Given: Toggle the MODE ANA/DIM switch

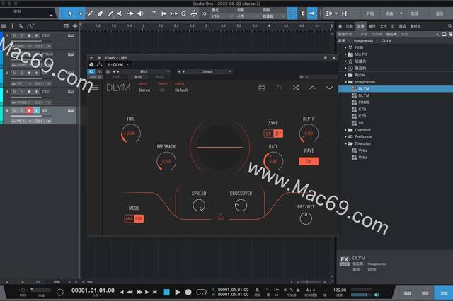Looking at the screenshot, I should point(134,218).
